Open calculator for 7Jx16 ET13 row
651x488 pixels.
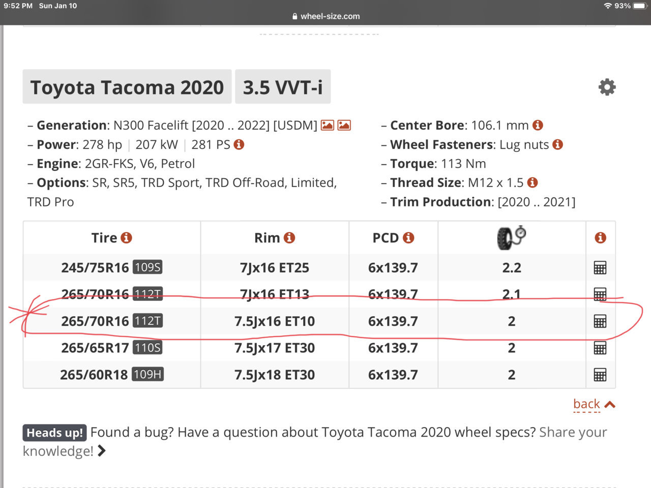point(600,294)
